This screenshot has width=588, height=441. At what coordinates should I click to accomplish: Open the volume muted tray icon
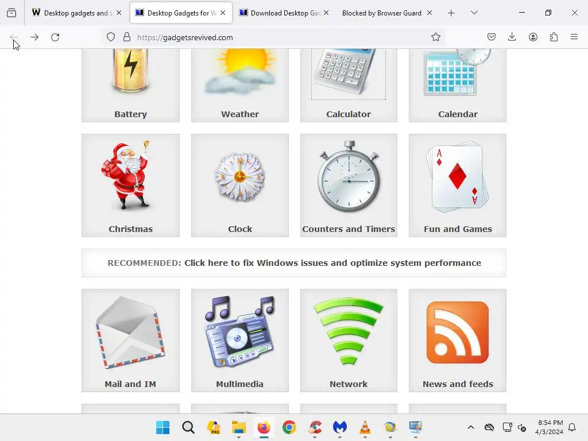tap(521, 427)
